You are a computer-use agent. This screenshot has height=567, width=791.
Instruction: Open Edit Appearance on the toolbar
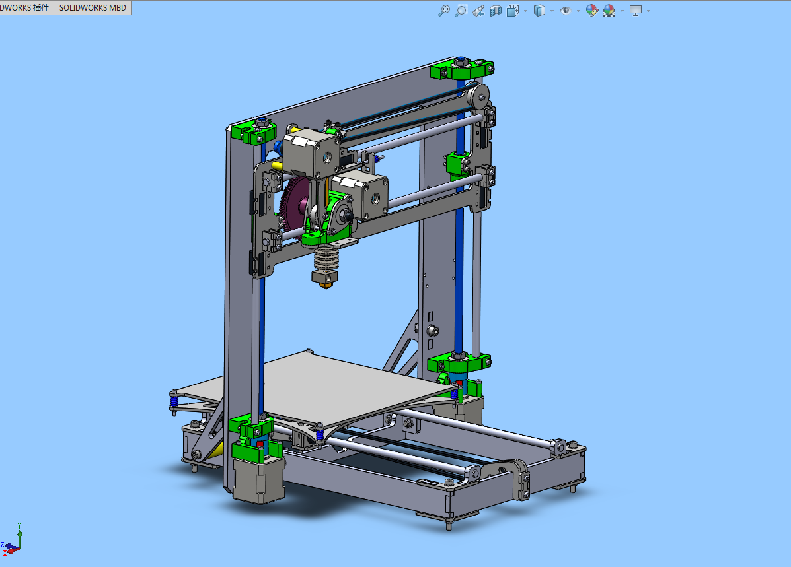(x=592, y=11)
